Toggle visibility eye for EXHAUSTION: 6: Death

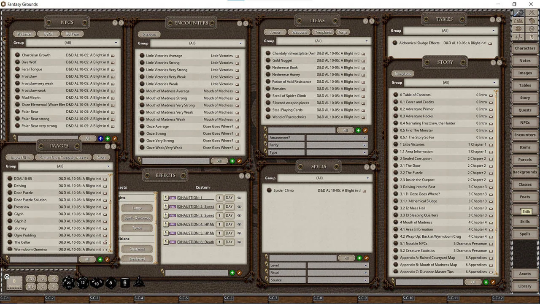239,242
